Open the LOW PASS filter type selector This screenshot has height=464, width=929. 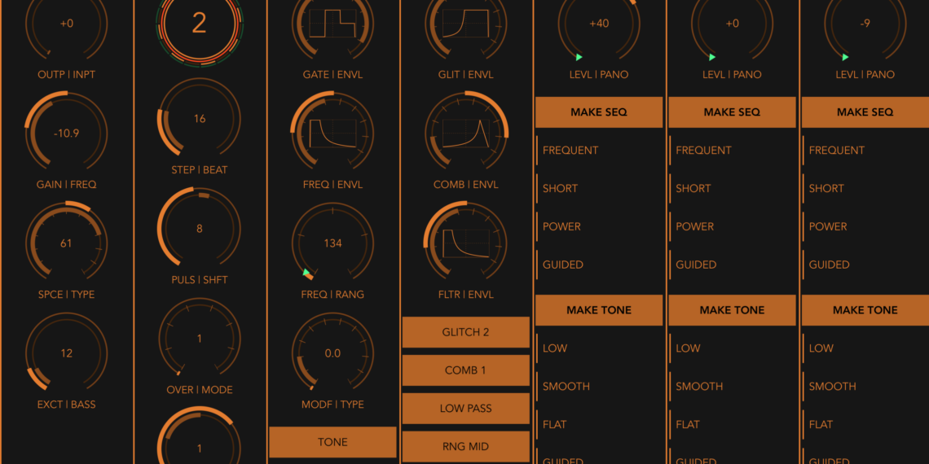465,409
